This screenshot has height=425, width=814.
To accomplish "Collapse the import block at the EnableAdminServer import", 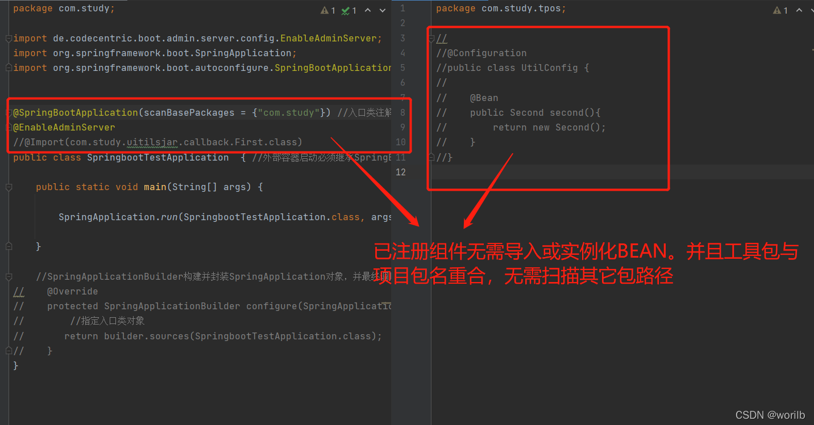I will (x=9, y=39).
